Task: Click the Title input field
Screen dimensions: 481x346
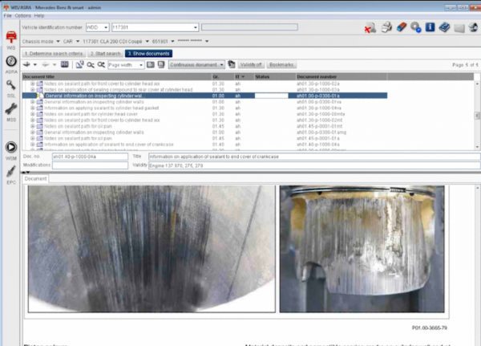Action: pyautogui.click(x=314, y=157)
